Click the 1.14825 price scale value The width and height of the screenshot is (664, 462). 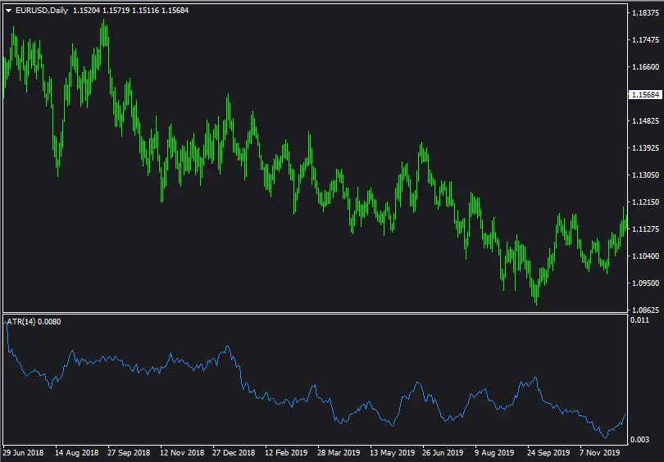click(645, 121)
